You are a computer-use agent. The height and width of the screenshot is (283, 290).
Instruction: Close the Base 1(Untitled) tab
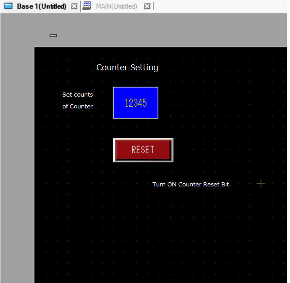pos(74,6)
